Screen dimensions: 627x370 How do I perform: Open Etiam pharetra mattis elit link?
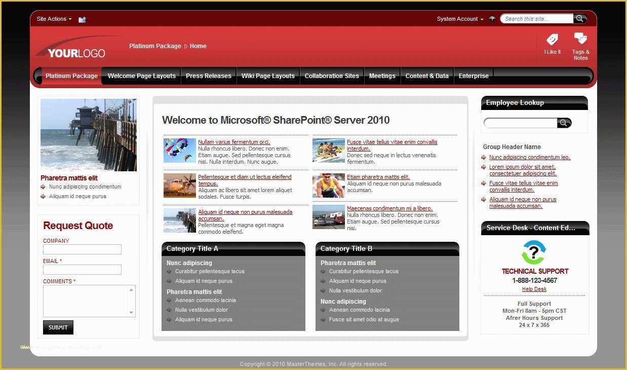click(x=378, y=177)
